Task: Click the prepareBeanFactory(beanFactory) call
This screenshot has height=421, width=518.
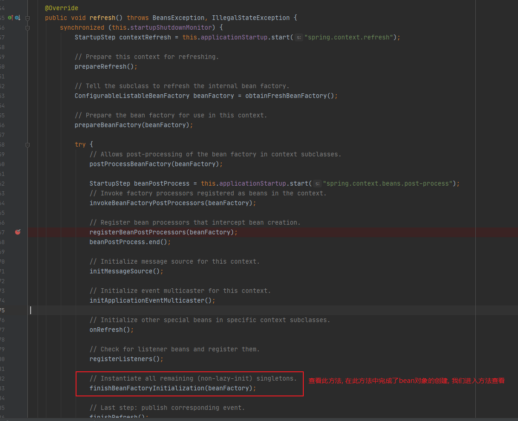Action: pyautogui.click(x=132, y=125)
